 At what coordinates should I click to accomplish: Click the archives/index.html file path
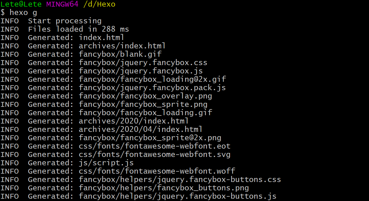(x=122, y=46)
